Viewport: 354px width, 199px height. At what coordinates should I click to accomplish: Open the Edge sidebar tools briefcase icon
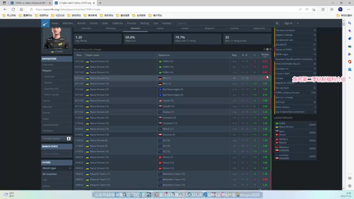click(350, 46)
